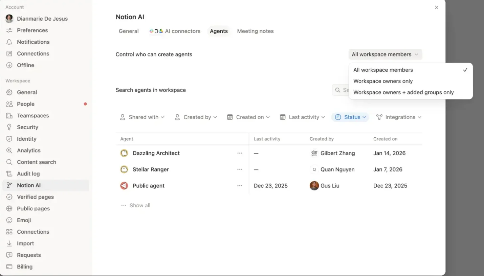
Task: Select All workspace members option
Action: [x=411, y=70]
